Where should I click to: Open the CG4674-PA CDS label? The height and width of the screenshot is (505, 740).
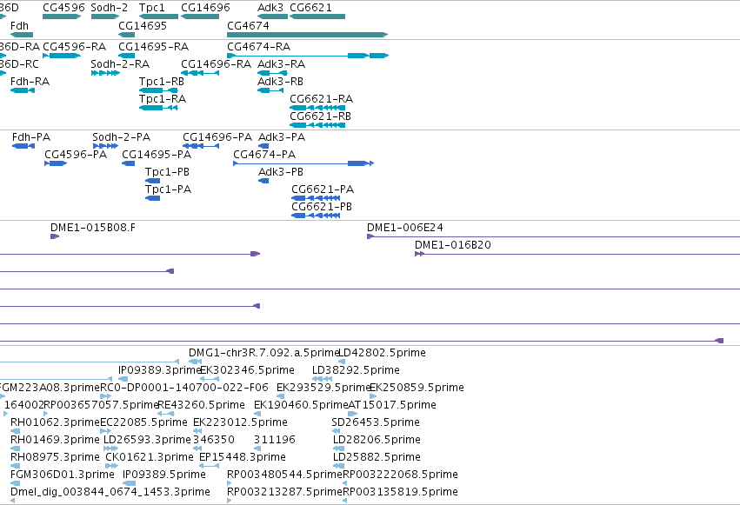[x=264, y=155]
